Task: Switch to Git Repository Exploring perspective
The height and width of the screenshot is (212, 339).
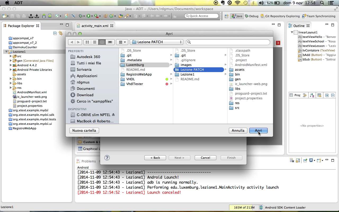Action: point(280,16)
